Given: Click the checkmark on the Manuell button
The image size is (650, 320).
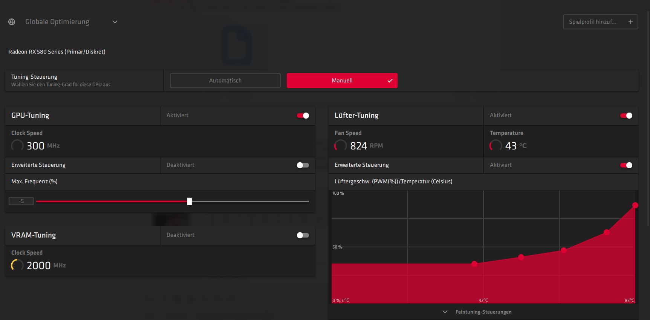Looking at the screenshot, I should point(390,81).
